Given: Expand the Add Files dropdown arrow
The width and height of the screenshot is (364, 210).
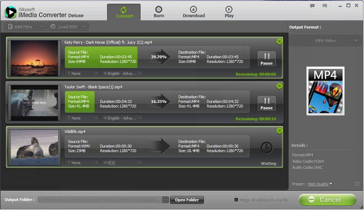Looking at the screenshot, I should [x=42, y=27].
